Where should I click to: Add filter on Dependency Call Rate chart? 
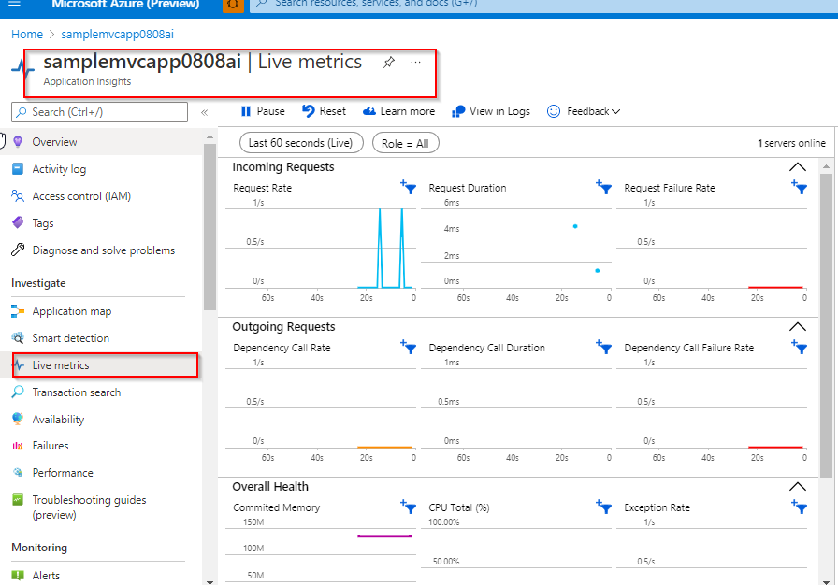pos(409,348)
